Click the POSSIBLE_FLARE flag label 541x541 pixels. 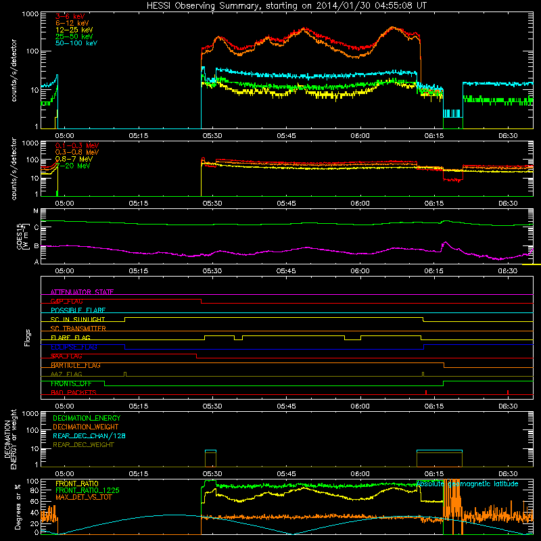tap(78, 310)
